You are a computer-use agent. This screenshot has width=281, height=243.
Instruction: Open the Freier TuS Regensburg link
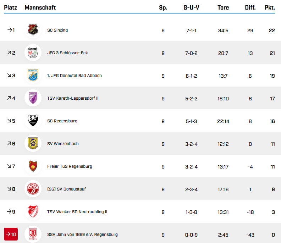(70, 166)
